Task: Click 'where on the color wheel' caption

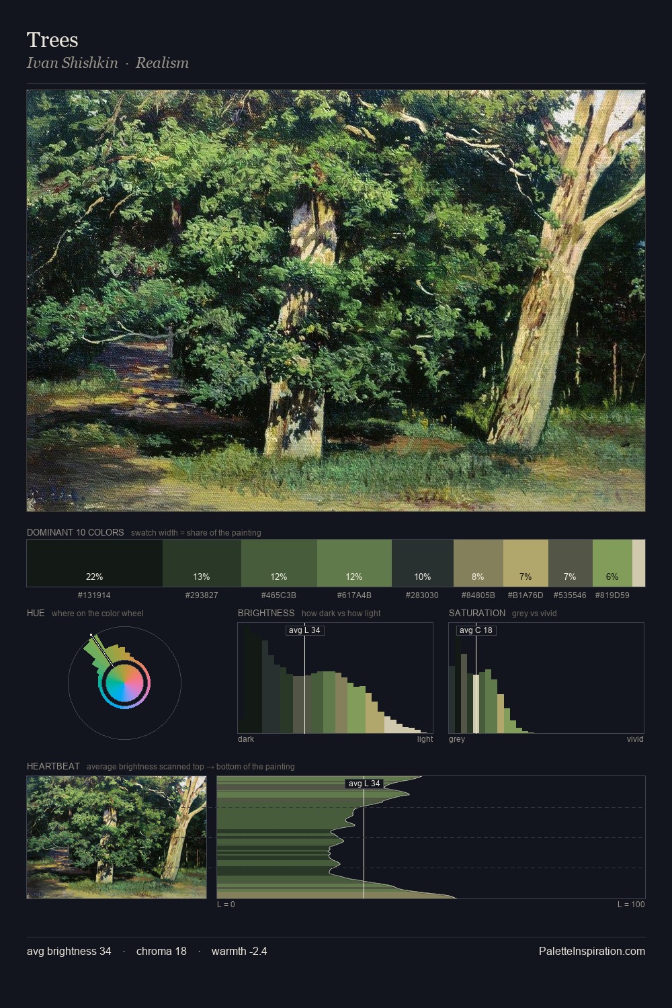Action: [97, 614]
